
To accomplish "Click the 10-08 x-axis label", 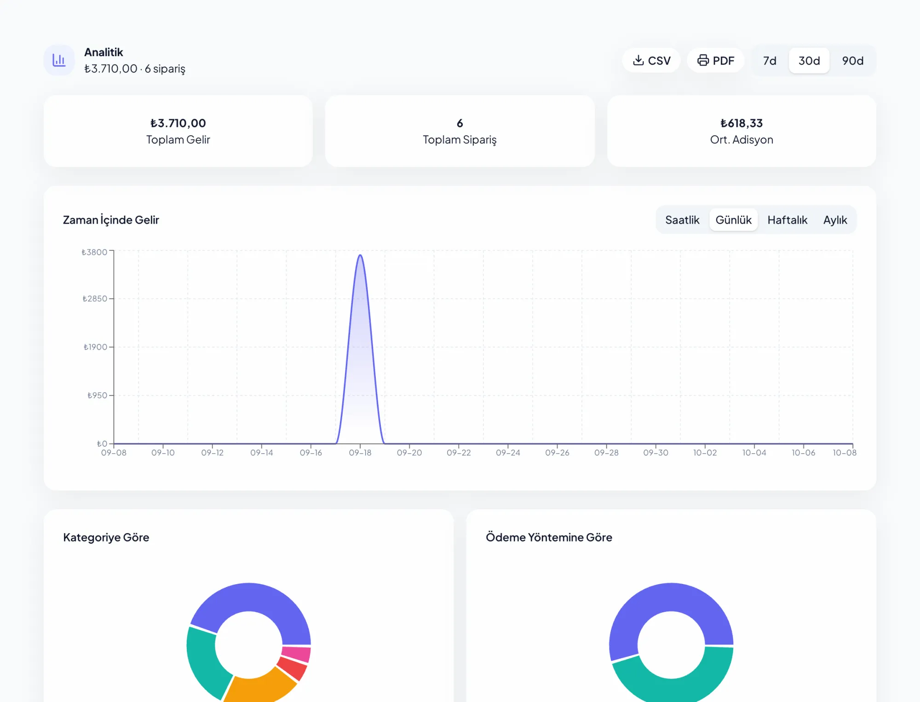I will click(845, 453).
